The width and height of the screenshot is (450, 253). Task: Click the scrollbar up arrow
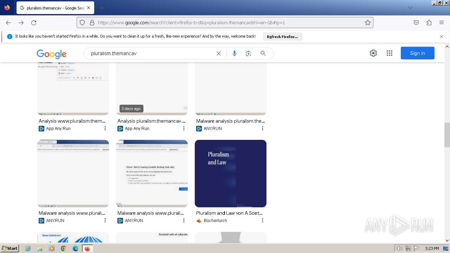point(447,46)
